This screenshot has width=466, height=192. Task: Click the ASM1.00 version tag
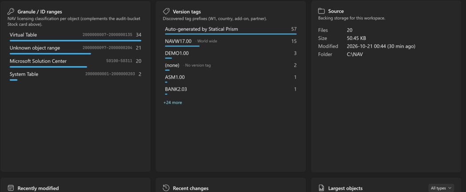(175, 77)
